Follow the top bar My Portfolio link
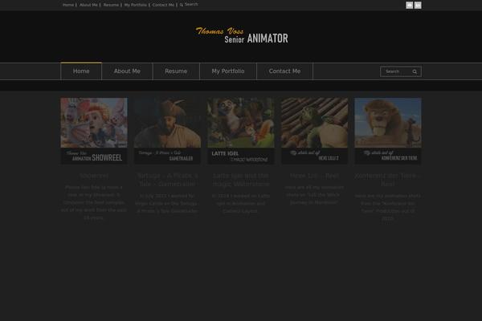Image resolution: width=482 pixels, height=321 pixels. (x=135, y=5)
